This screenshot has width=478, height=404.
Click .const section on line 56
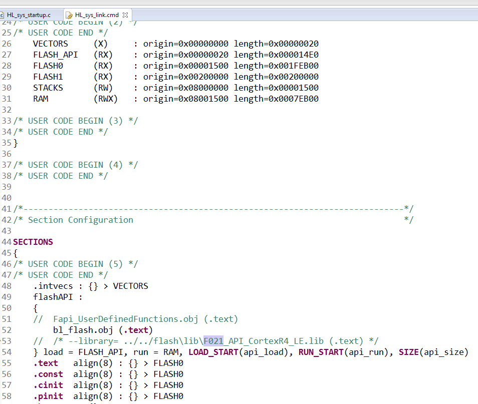[48, 374]
